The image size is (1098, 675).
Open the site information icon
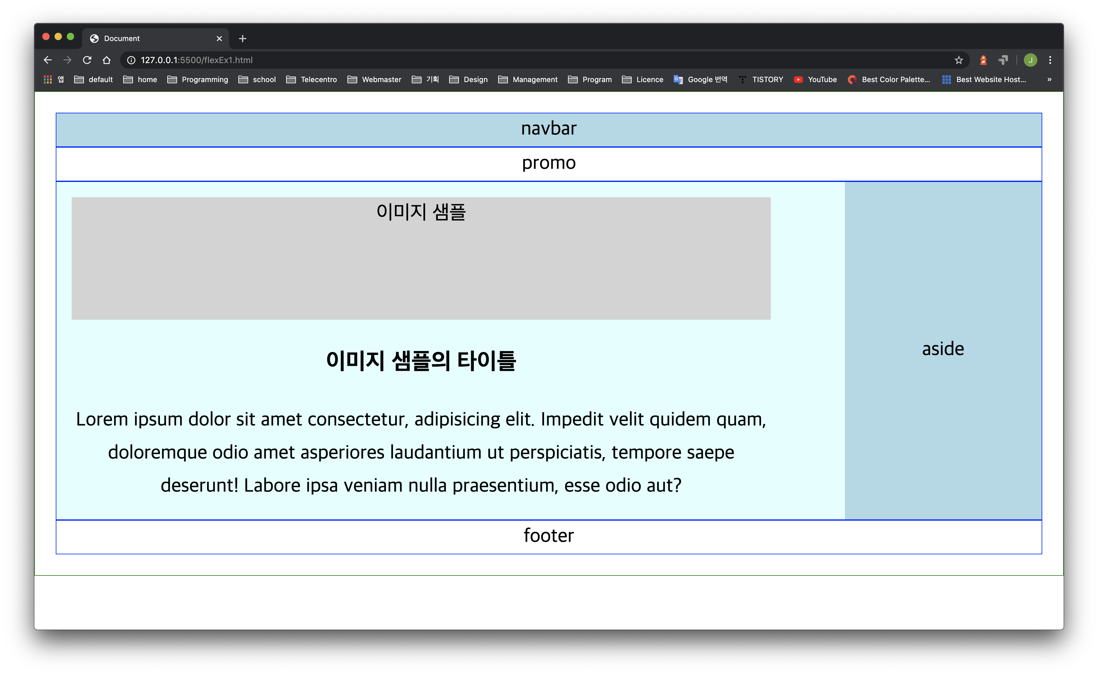131,60
